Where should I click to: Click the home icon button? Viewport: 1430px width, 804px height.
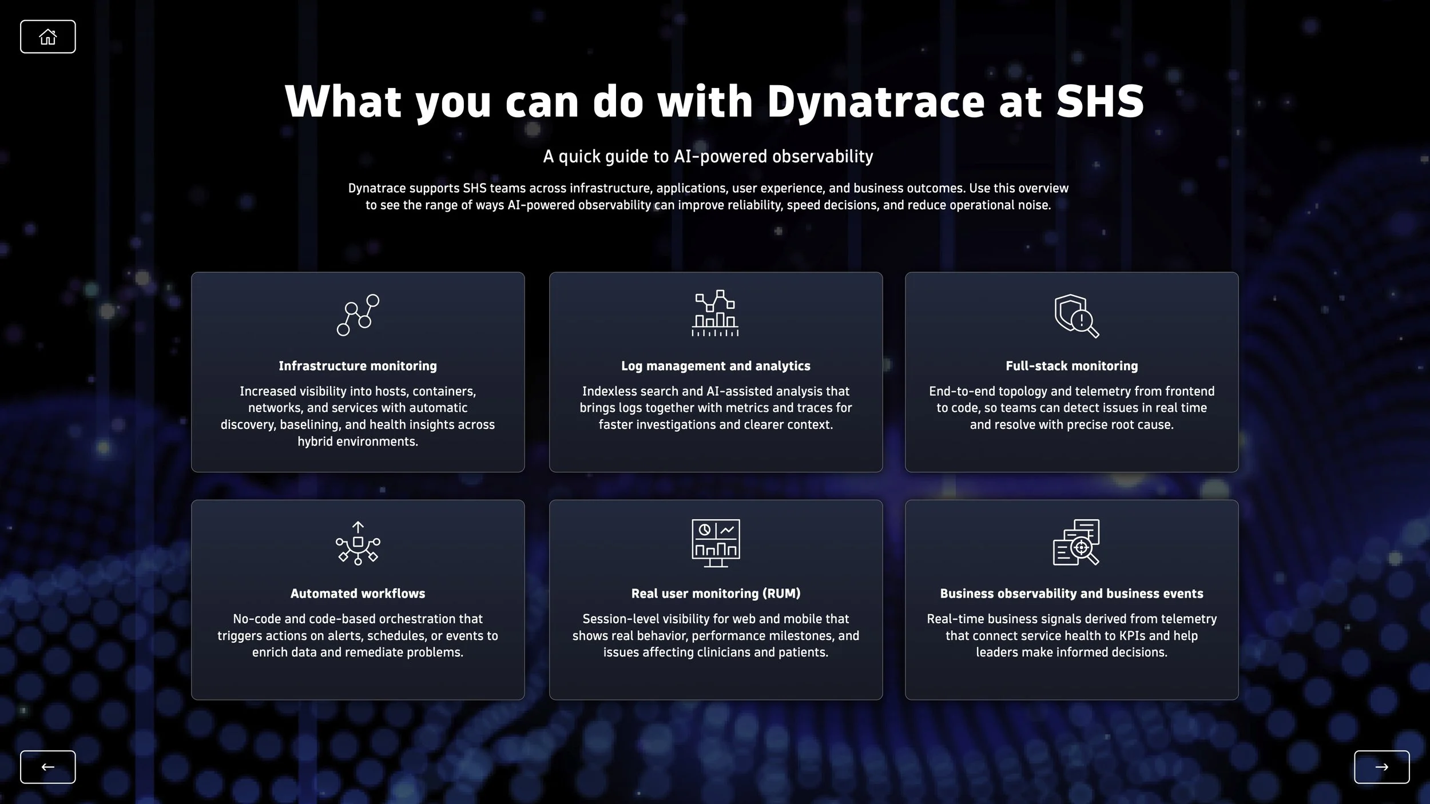click(48, 37)
